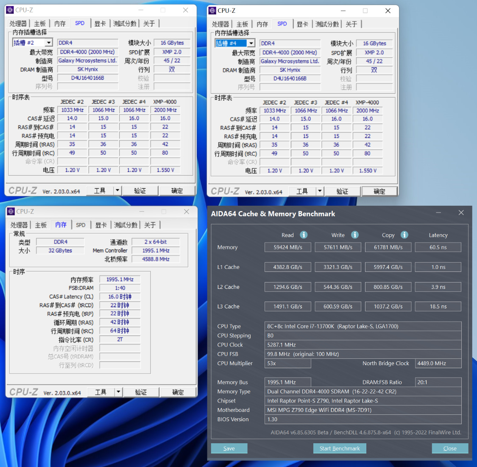Open the 插槽 #4 slot selection dropdown
The width and height of the screenshot is (477, 467).
[251, 43]
